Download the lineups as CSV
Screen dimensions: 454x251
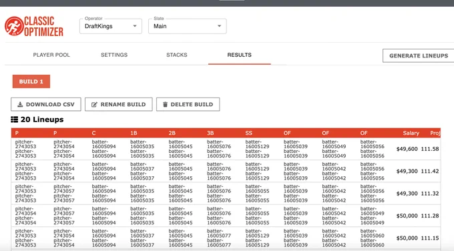pyautogui.click(x=46, y=104)
